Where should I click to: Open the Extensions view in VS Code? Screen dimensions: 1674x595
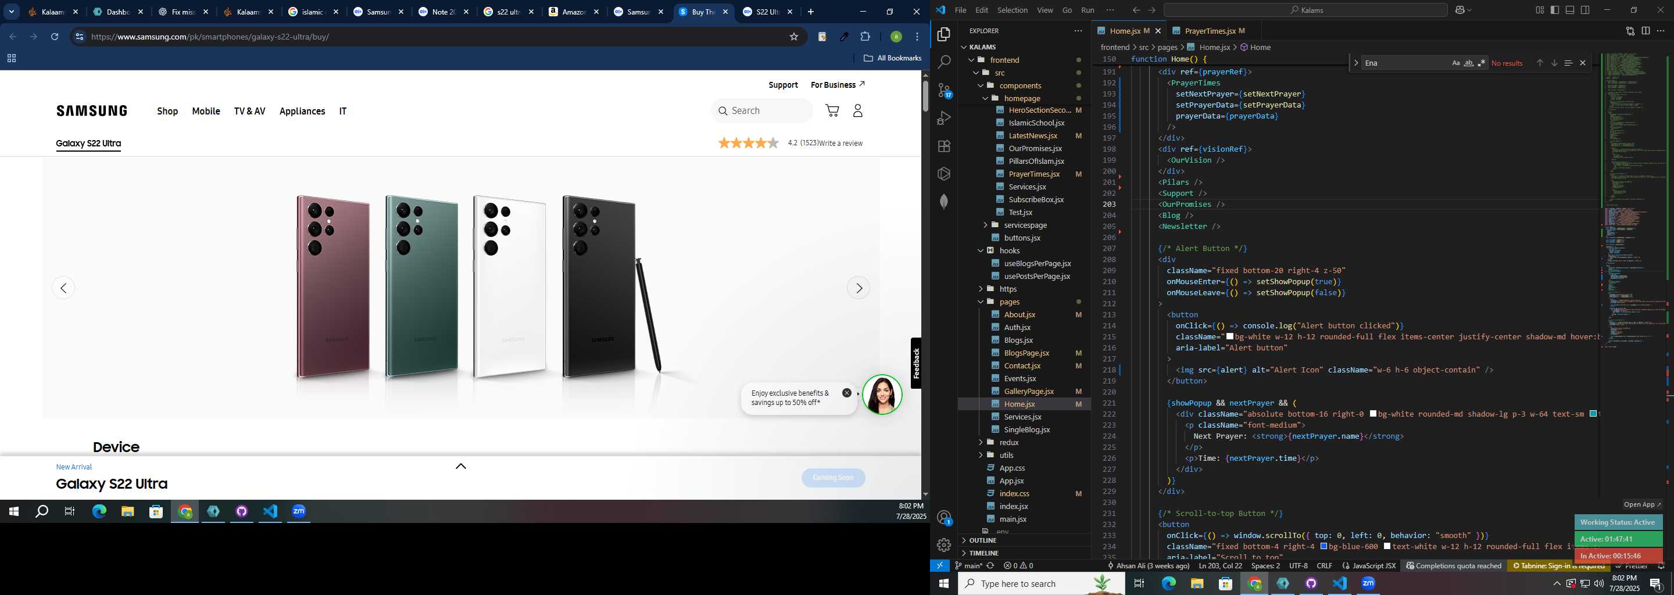(x=943, y=146)
